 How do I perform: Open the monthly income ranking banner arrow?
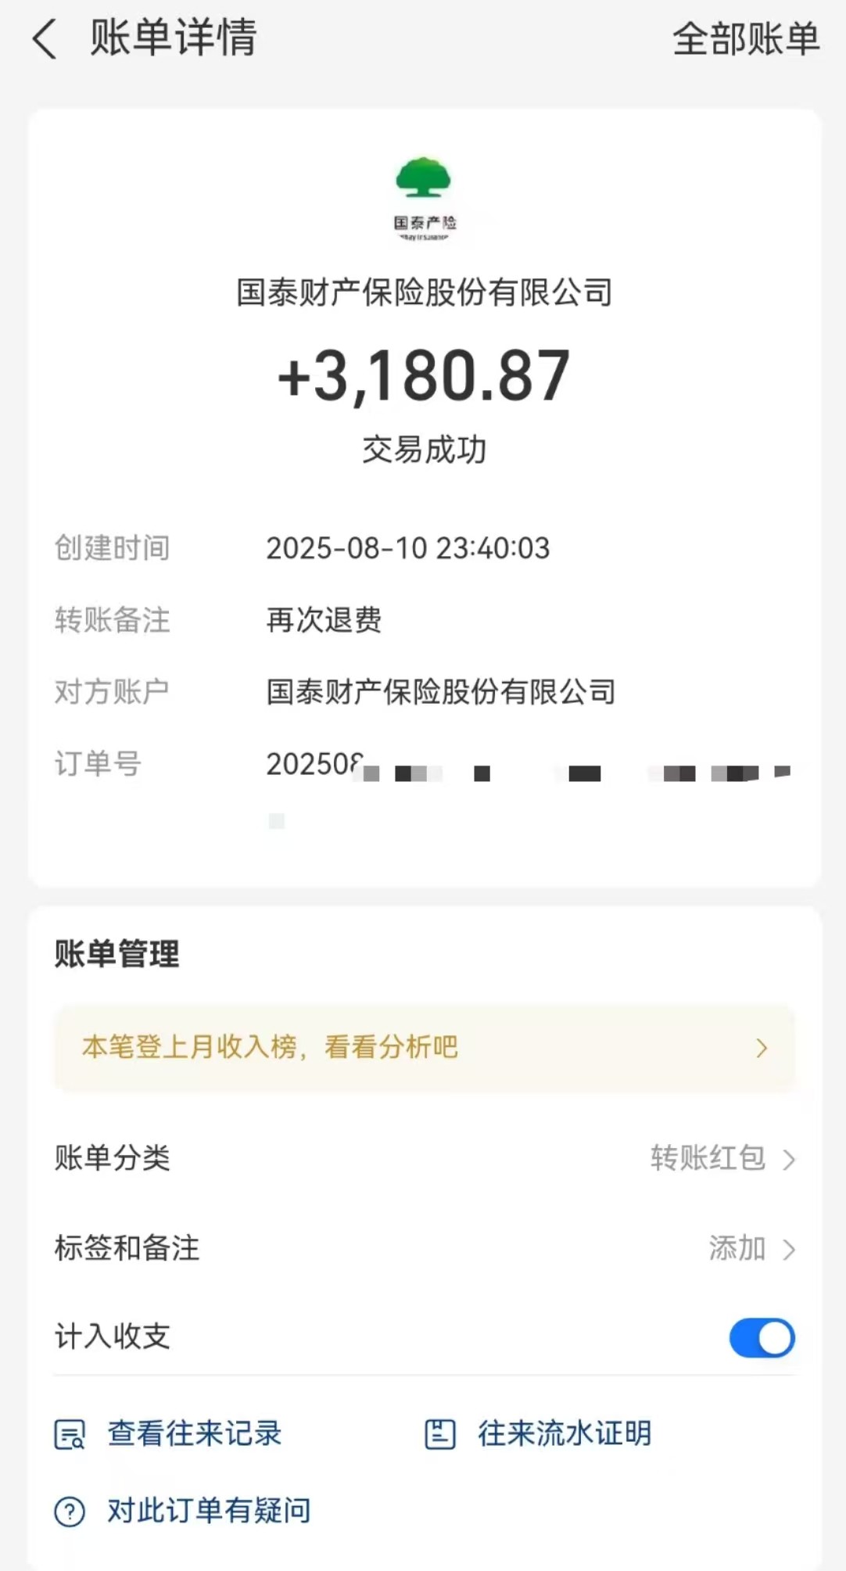coord(762,1048)
